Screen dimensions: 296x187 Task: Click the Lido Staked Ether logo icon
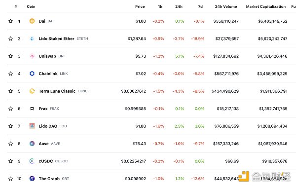(x=32, y=38)
